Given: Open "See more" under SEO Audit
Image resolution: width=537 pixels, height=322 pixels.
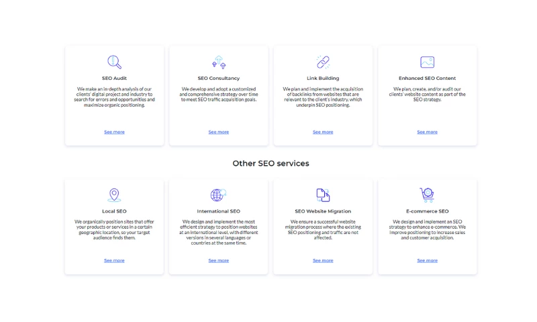Looking at the screenshot, I should coord(114,132).
